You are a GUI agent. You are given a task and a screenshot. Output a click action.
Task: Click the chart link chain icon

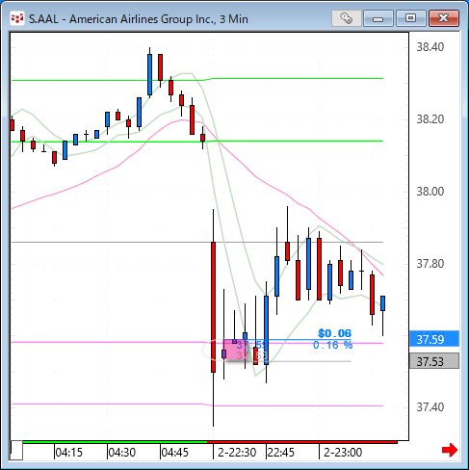tap(346, 18)
